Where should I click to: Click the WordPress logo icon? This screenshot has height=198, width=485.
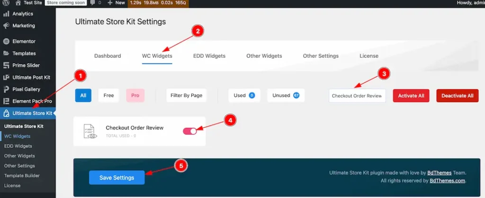[x=6, y=3]
